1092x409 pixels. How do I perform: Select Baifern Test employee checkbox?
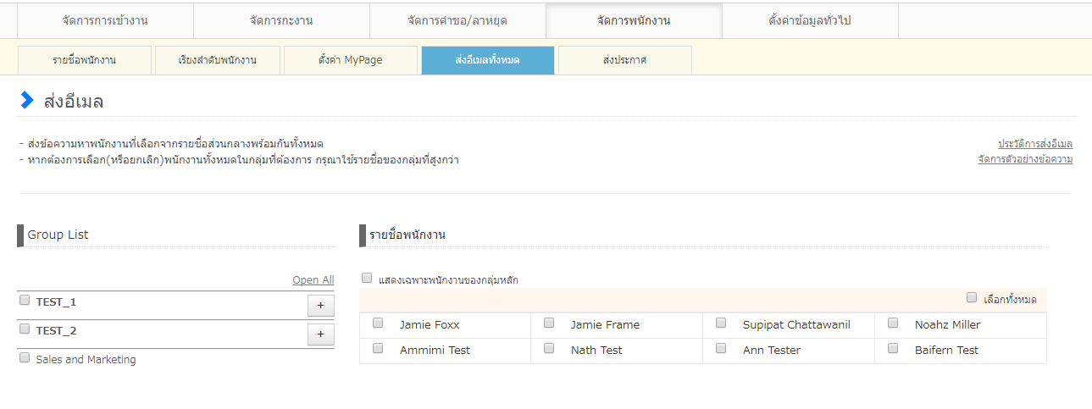tap(893, 348)
